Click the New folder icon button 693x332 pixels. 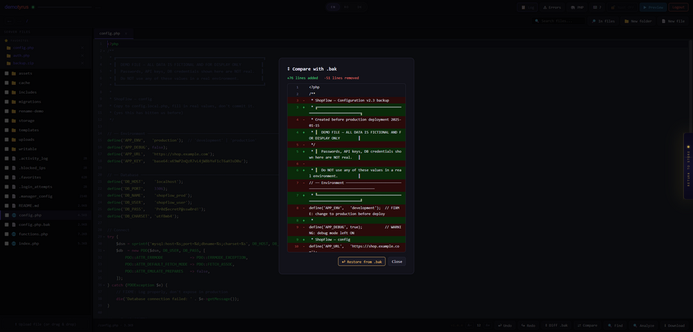[x=638, y=21]
